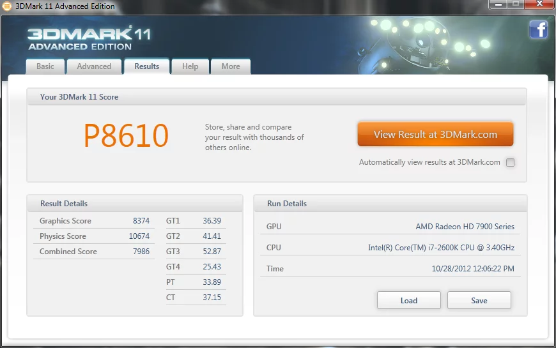
Task: Open the Advanced tab
Action: tap(94, 66)
